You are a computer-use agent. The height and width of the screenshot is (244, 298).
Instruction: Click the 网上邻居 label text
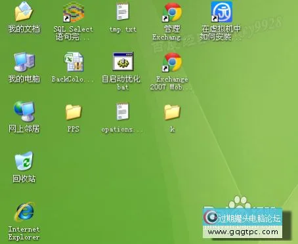24,129
